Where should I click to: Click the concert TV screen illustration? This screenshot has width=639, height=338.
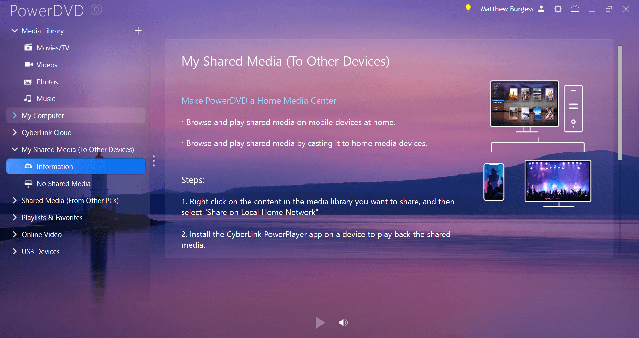(558, 183)
